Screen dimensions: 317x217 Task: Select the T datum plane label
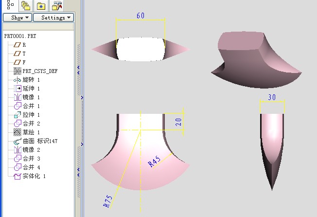click(24, 54)
